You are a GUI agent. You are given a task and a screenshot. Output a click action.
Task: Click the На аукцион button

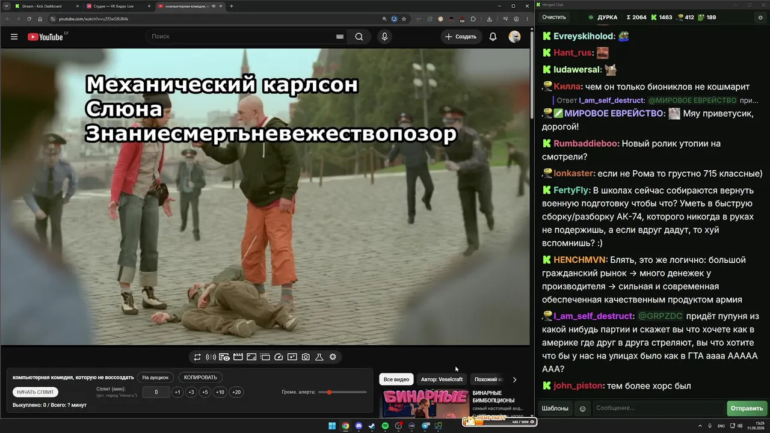tap(156, 378)
